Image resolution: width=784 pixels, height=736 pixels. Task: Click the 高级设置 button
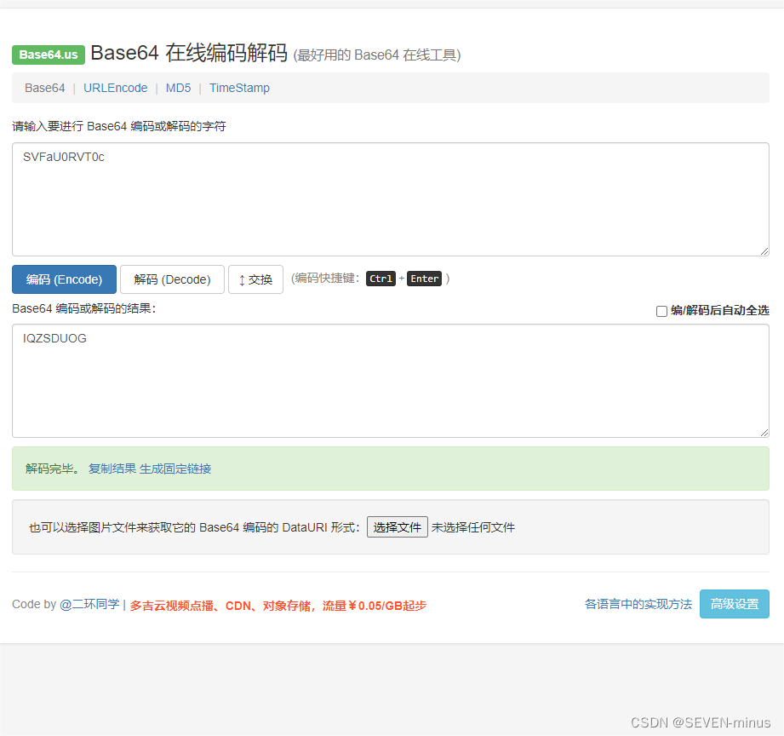coord(734,604)
